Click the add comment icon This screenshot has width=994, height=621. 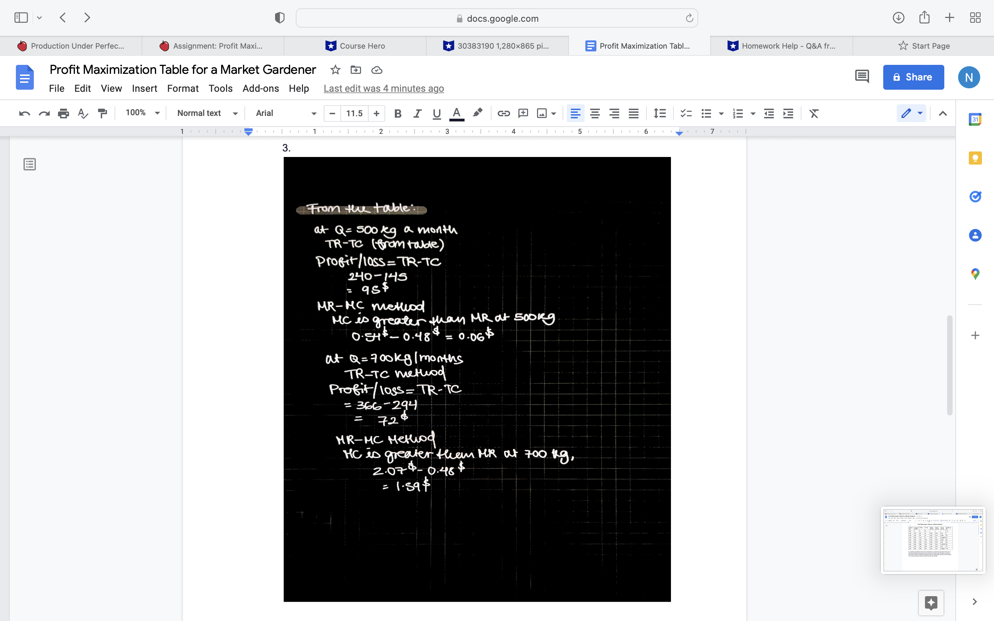tap(523, 114)
